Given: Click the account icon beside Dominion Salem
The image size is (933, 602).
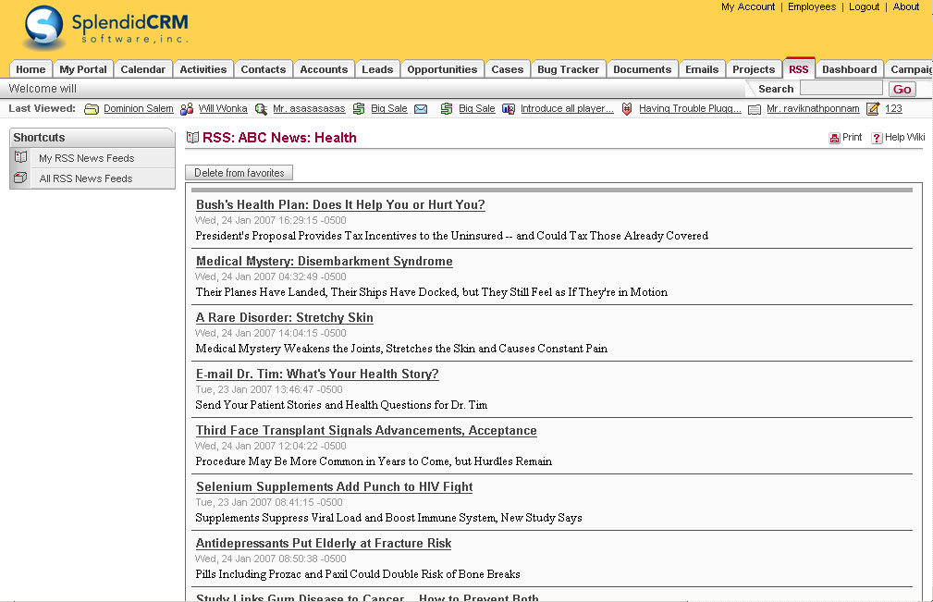Looking at the screenshot, I should click(92, 109).
